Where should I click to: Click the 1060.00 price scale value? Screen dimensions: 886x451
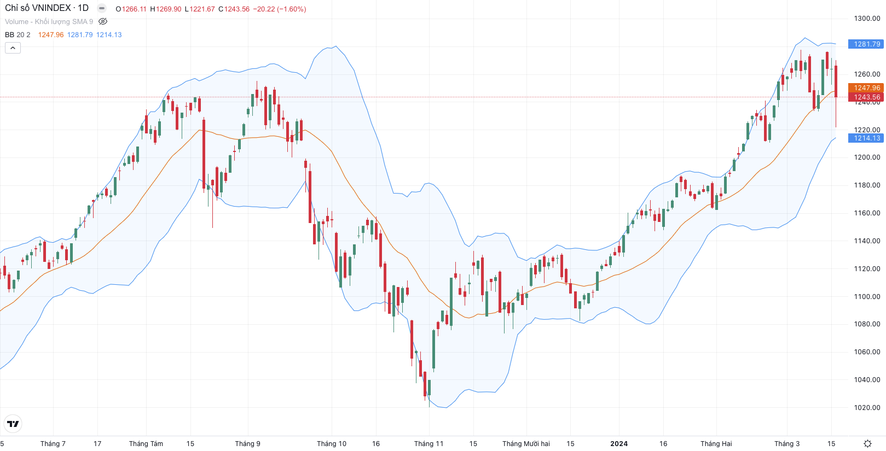point(867,352)
